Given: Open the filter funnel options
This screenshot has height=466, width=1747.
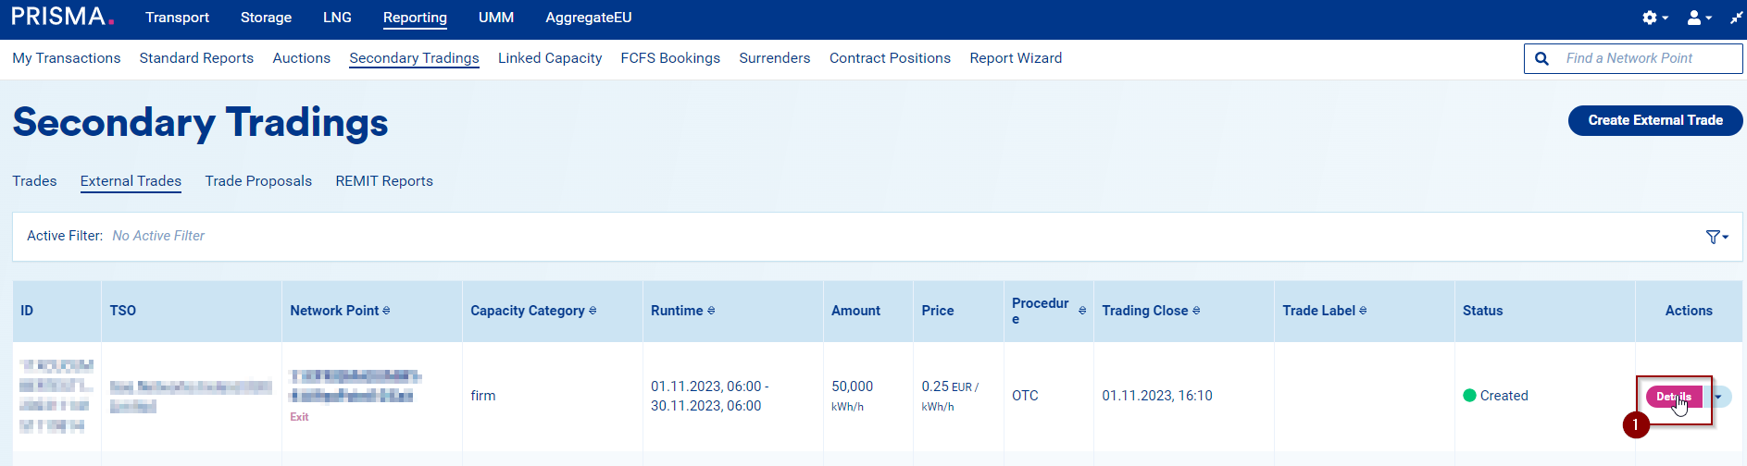Looking at the screenshot, I should point(1716,237).
